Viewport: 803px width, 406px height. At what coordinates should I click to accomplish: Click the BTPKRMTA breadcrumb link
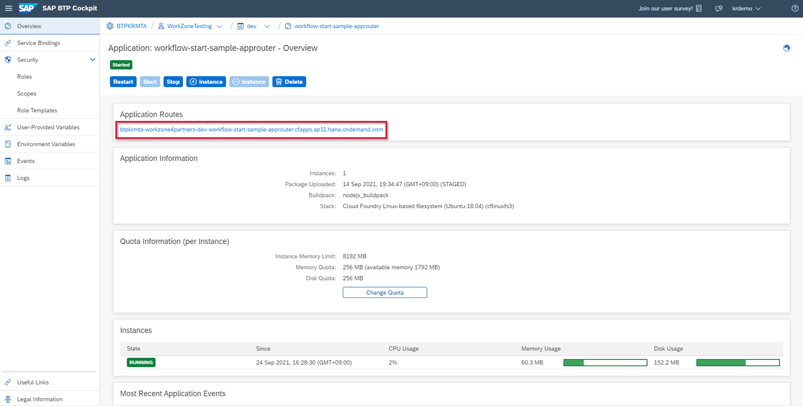point(132,26)
